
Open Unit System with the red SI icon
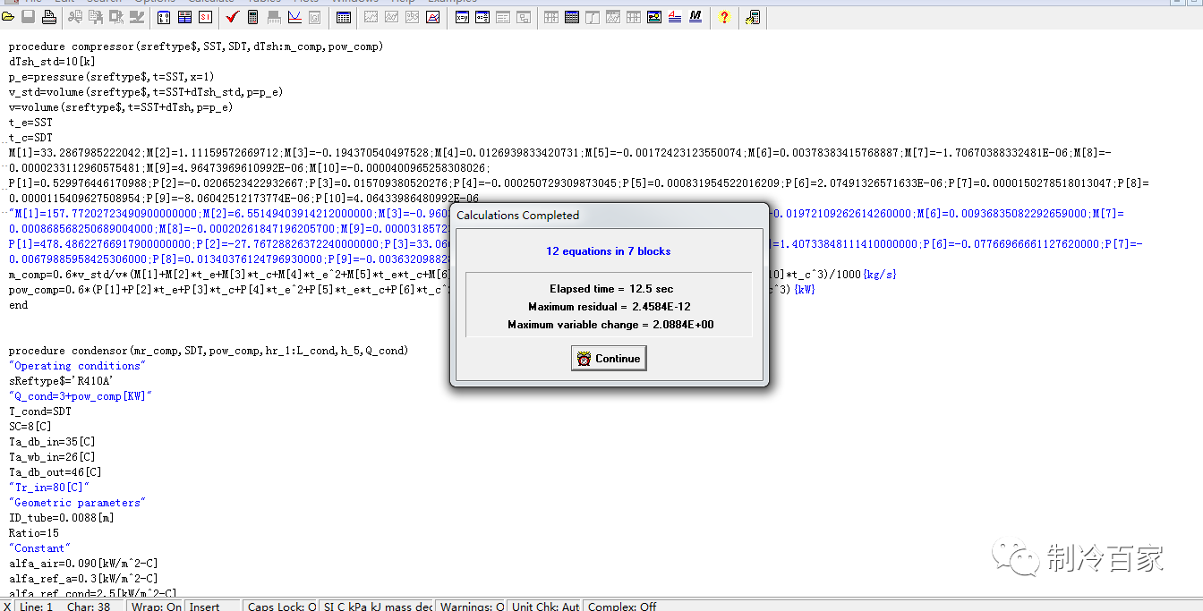(205, 17)
